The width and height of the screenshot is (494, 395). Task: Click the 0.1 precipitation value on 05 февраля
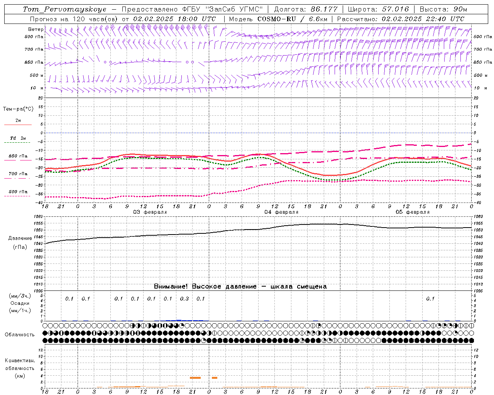click(x=430, y=299)
